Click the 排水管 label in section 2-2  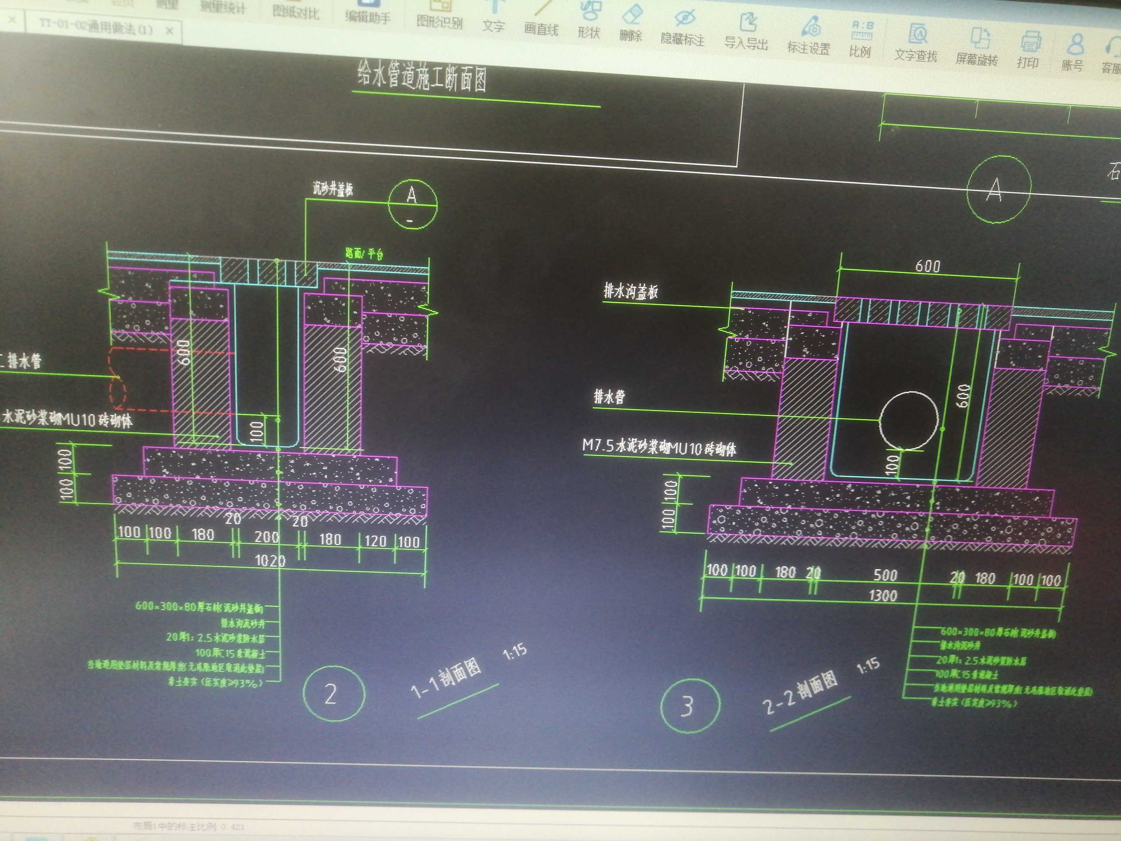(609, 396)
